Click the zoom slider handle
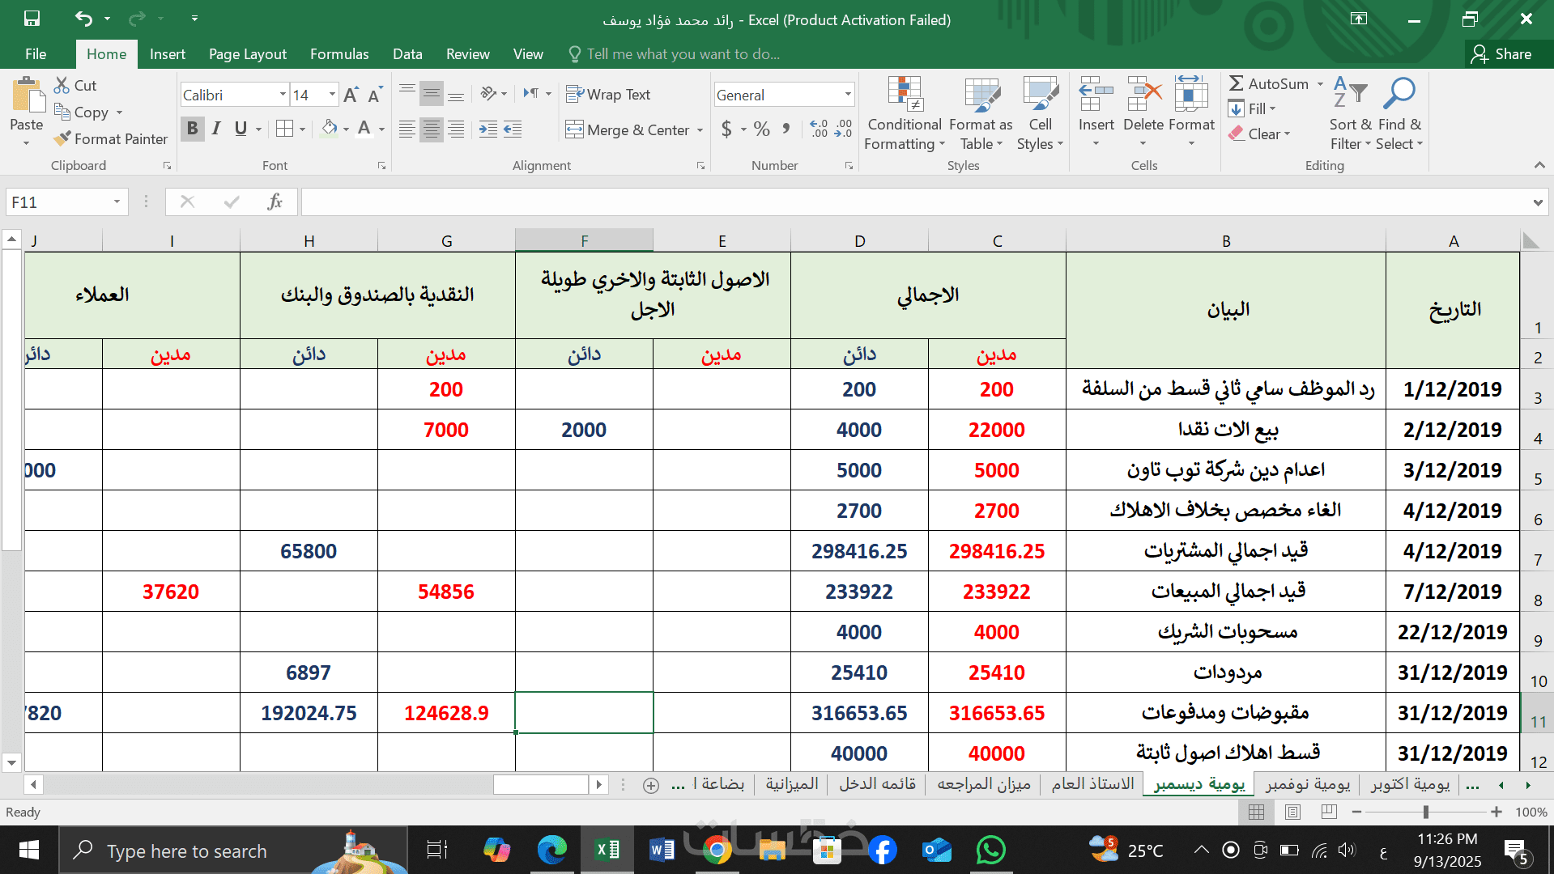The image size is (1554, 874). pos(1425,812)
